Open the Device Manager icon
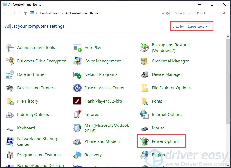 coord(144,74)
